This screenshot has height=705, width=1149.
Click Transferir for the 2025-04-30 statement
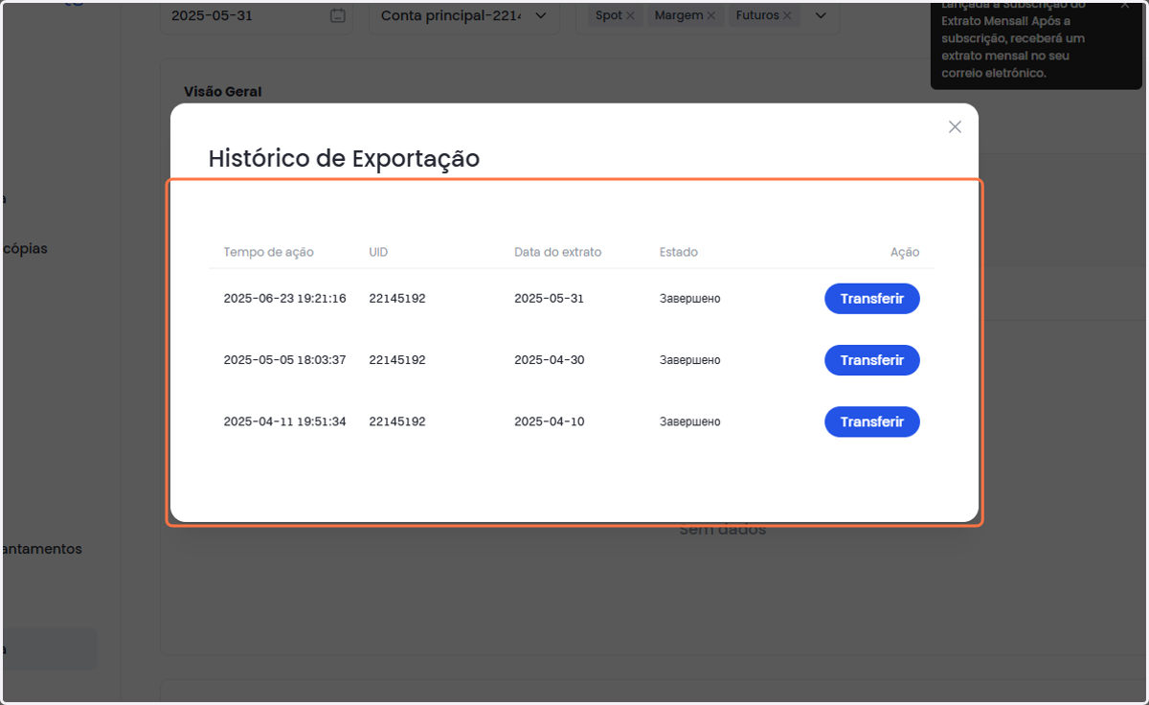click(x=872, y=360)
